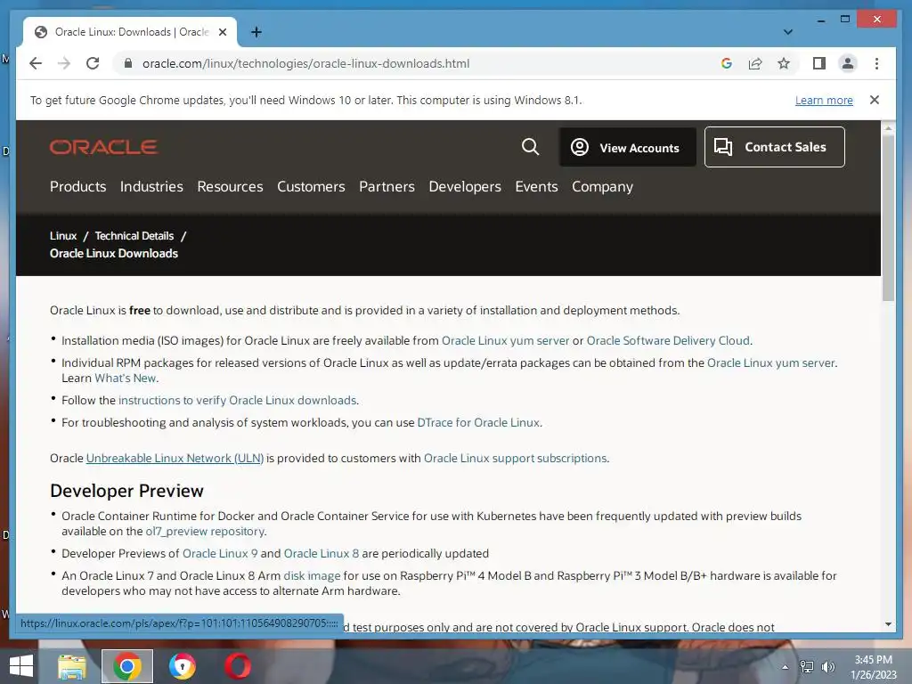Launch the Opera browser from taskbar
The image size is (912, 684).
(238, 666)
